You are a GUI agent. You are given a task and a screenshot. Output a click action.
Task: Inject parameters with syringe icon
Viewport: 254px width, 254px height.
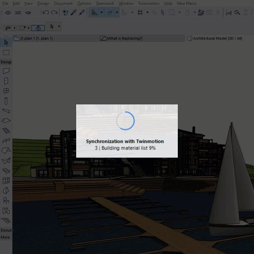click(82, 12)
